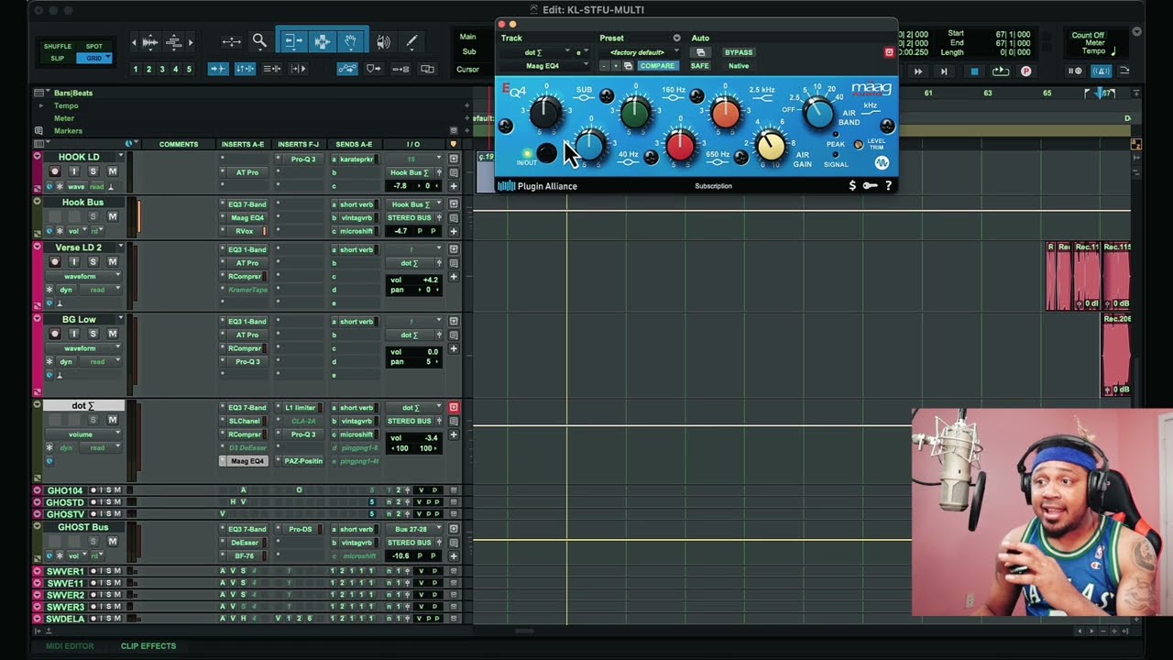Select the Scrubber speaker tool
Viewport: 1173px width, 660px height.
coord(383,41)
